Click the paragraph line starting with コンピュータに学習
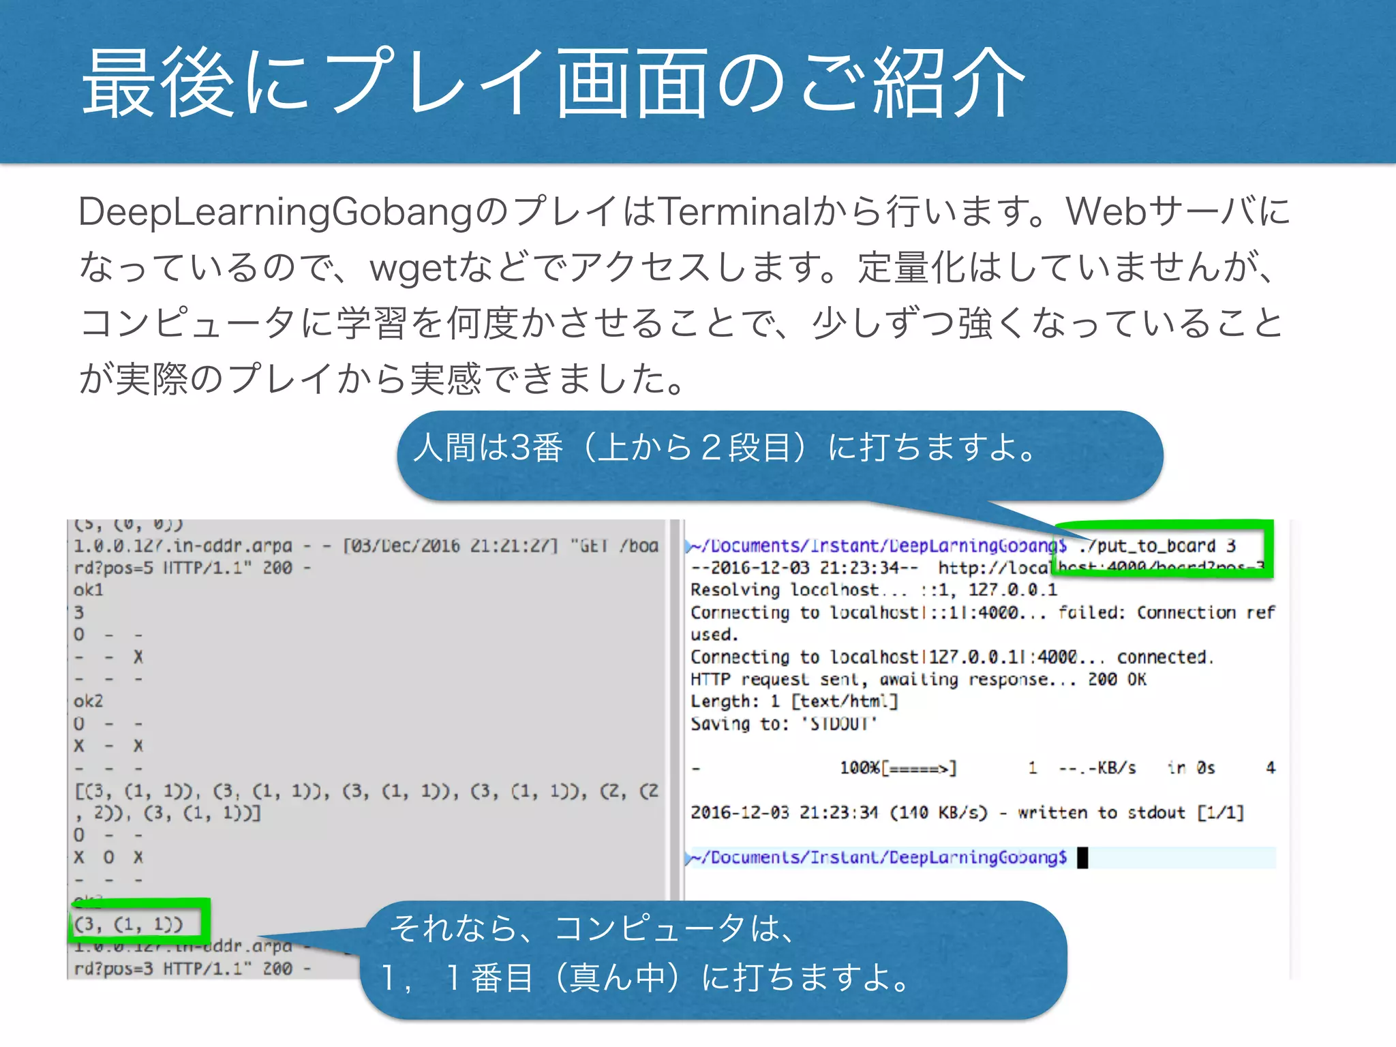The image size is (1396, 1047). pyautogui.click(x=682, y=322)
